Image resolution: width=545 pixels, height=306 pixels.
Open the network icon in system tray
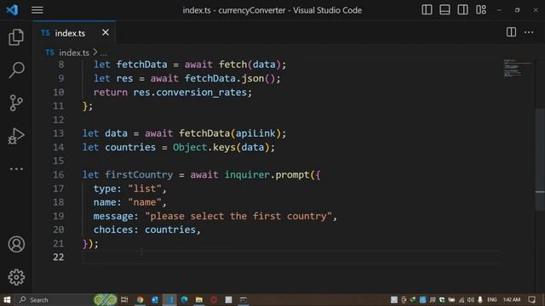[462, 299]
